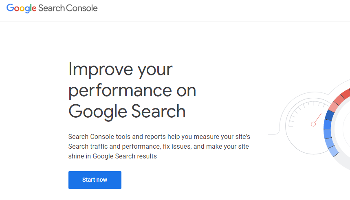
Task: Select the bright red arc segment
Action: [346, 93]
